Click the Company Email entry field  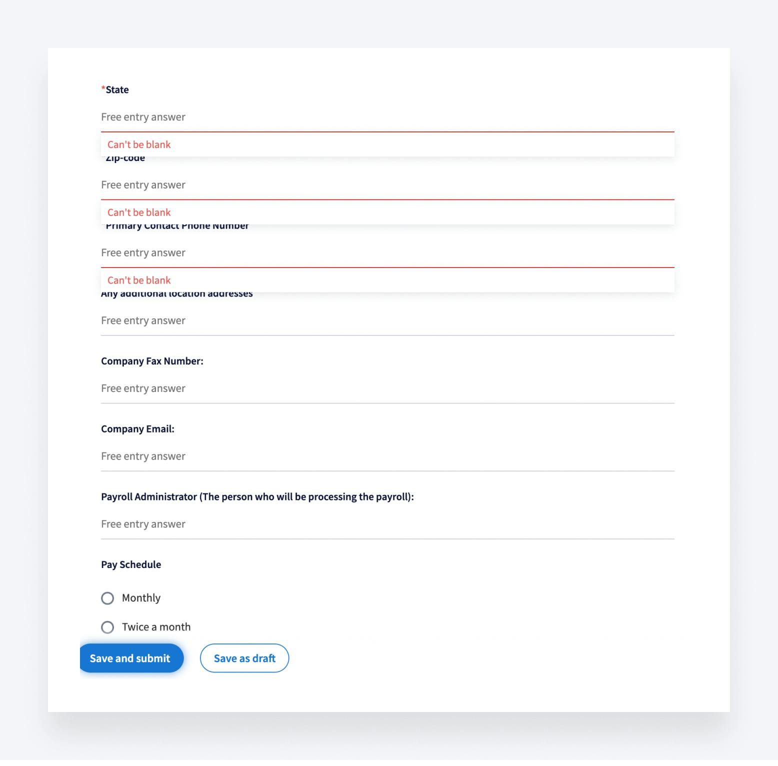(387, 456)
